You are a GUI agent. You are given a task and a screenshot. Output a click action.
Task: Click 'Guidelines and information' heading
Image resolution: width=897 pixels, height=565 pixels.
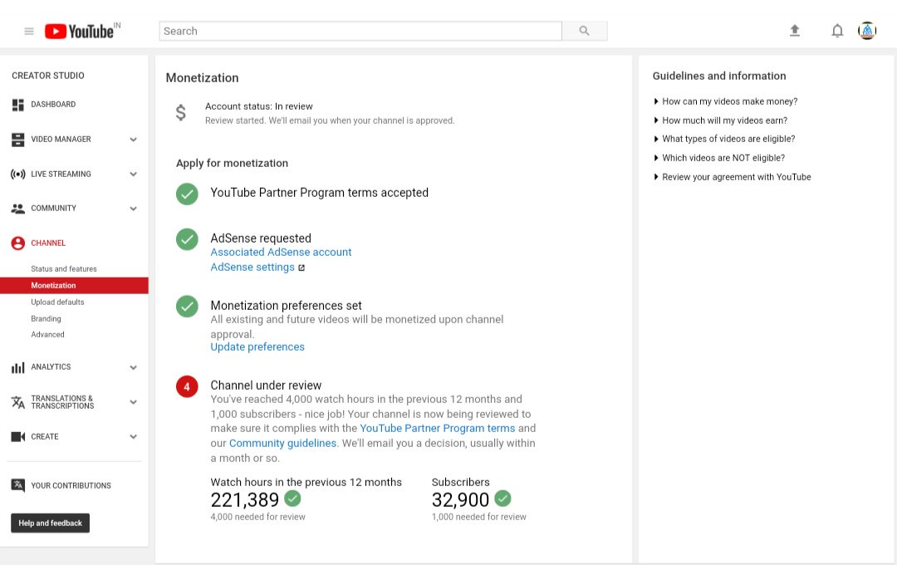tap(719, 76)
